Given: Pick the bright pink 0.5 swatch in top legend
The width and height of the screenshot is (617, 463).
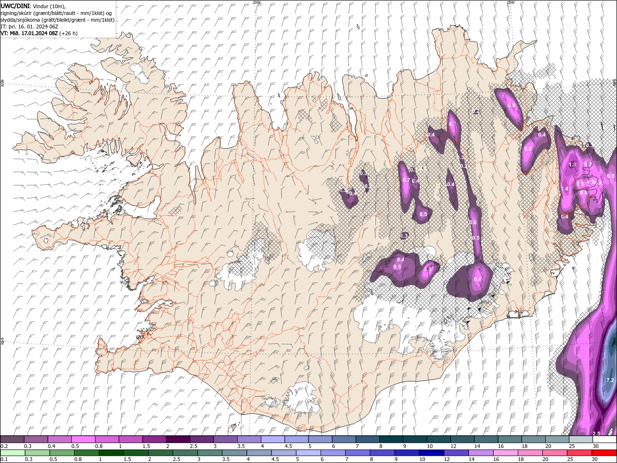Looking at the screenshot, I should point(83,439).
